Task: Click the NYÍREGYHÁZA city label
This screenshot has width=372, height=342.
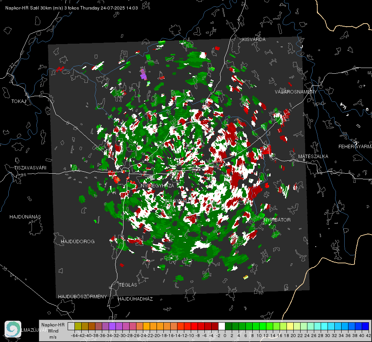Action: 157,185
